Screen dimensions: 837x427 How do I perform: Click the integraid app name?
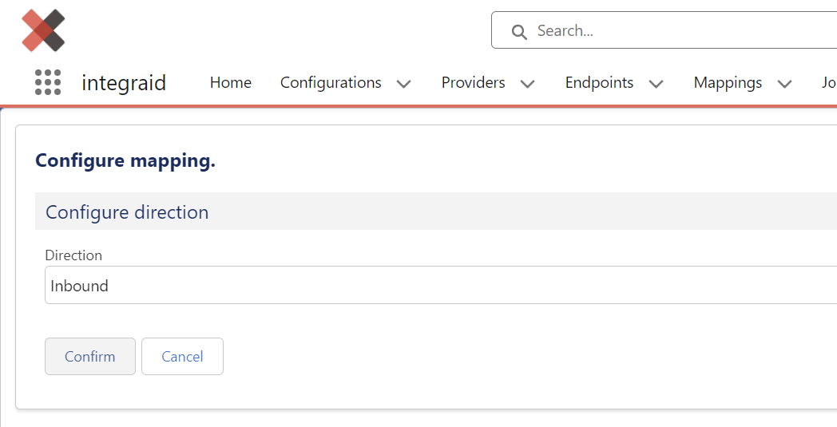(x=124, y=83)
